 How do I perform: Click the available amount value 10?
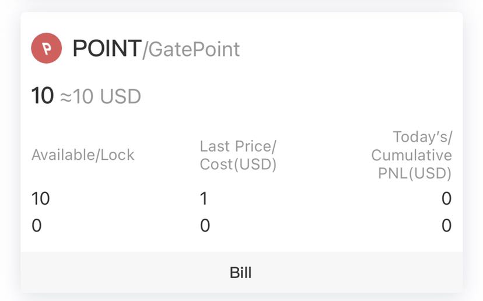click(x=41, y=199)
